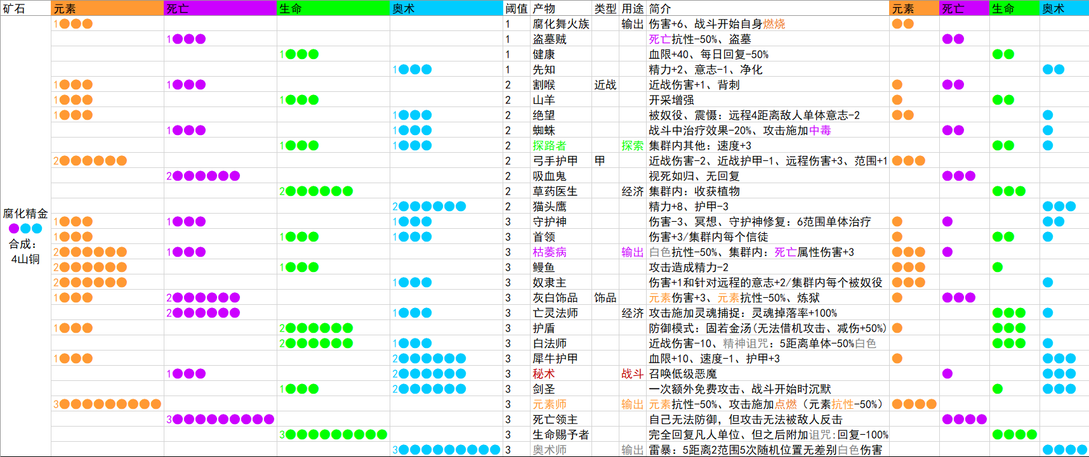Select the 类型 column header
Screen dimensions: 1089x457
pyautogui.click(x=605, y=8)
